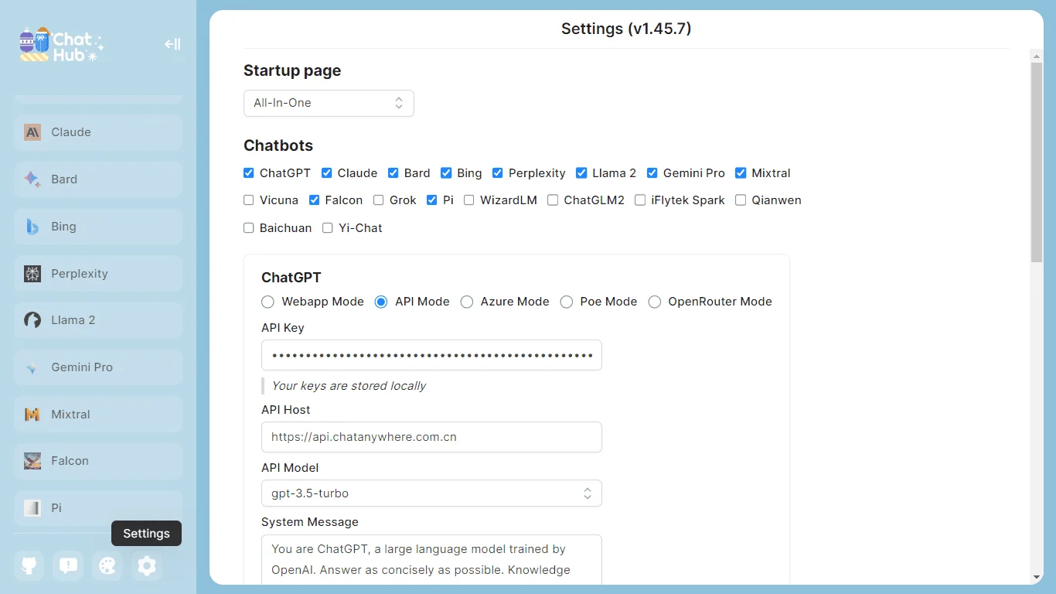1056x594 pixels.
Task: Click the 'Chatbots' section heading
Action: pyautogui.click(x=278, y=145)
